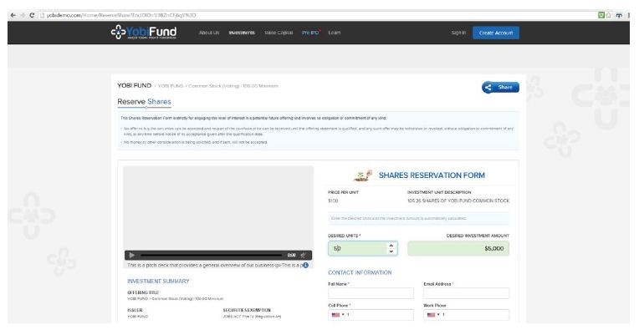Click the Full Name input field
The image size is (639, 335).
(371, 293)
